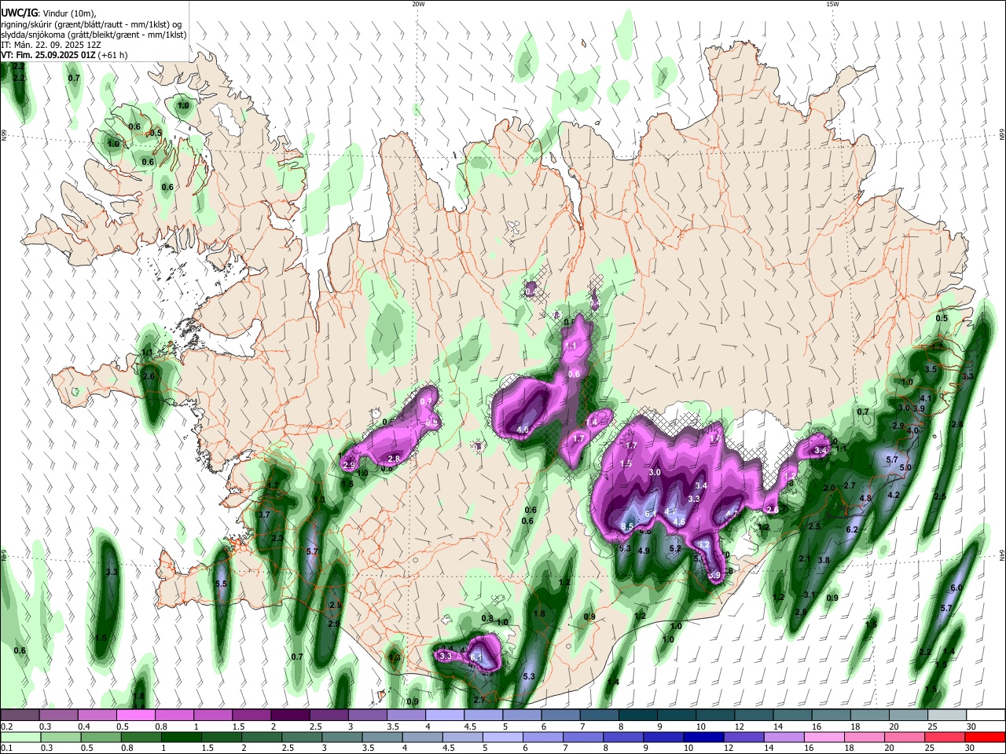
Task: Click top legend lavender swatch between 4 and 4.5
Action: (x=443, y=716)
